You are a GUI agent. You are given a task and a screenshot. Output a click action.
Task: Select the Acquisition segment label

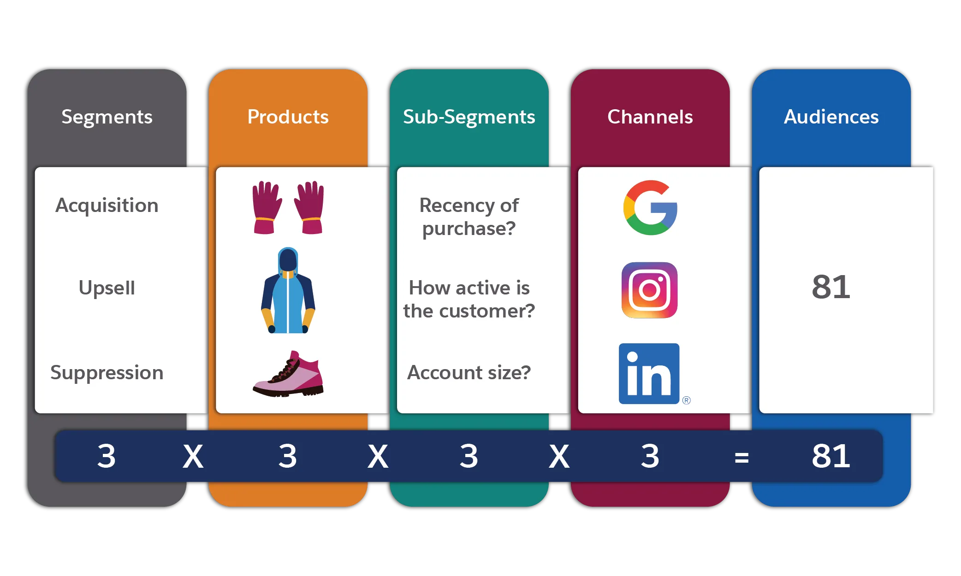107,204
